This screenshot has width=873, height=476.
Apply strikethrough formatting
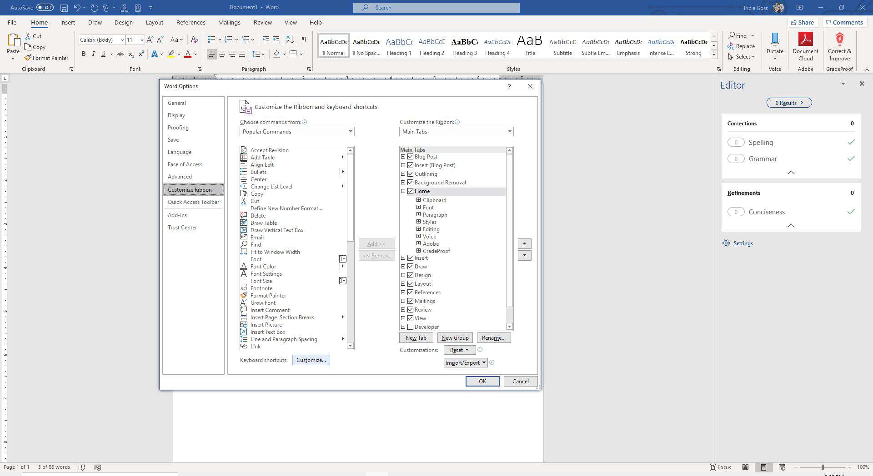point(120,54)
